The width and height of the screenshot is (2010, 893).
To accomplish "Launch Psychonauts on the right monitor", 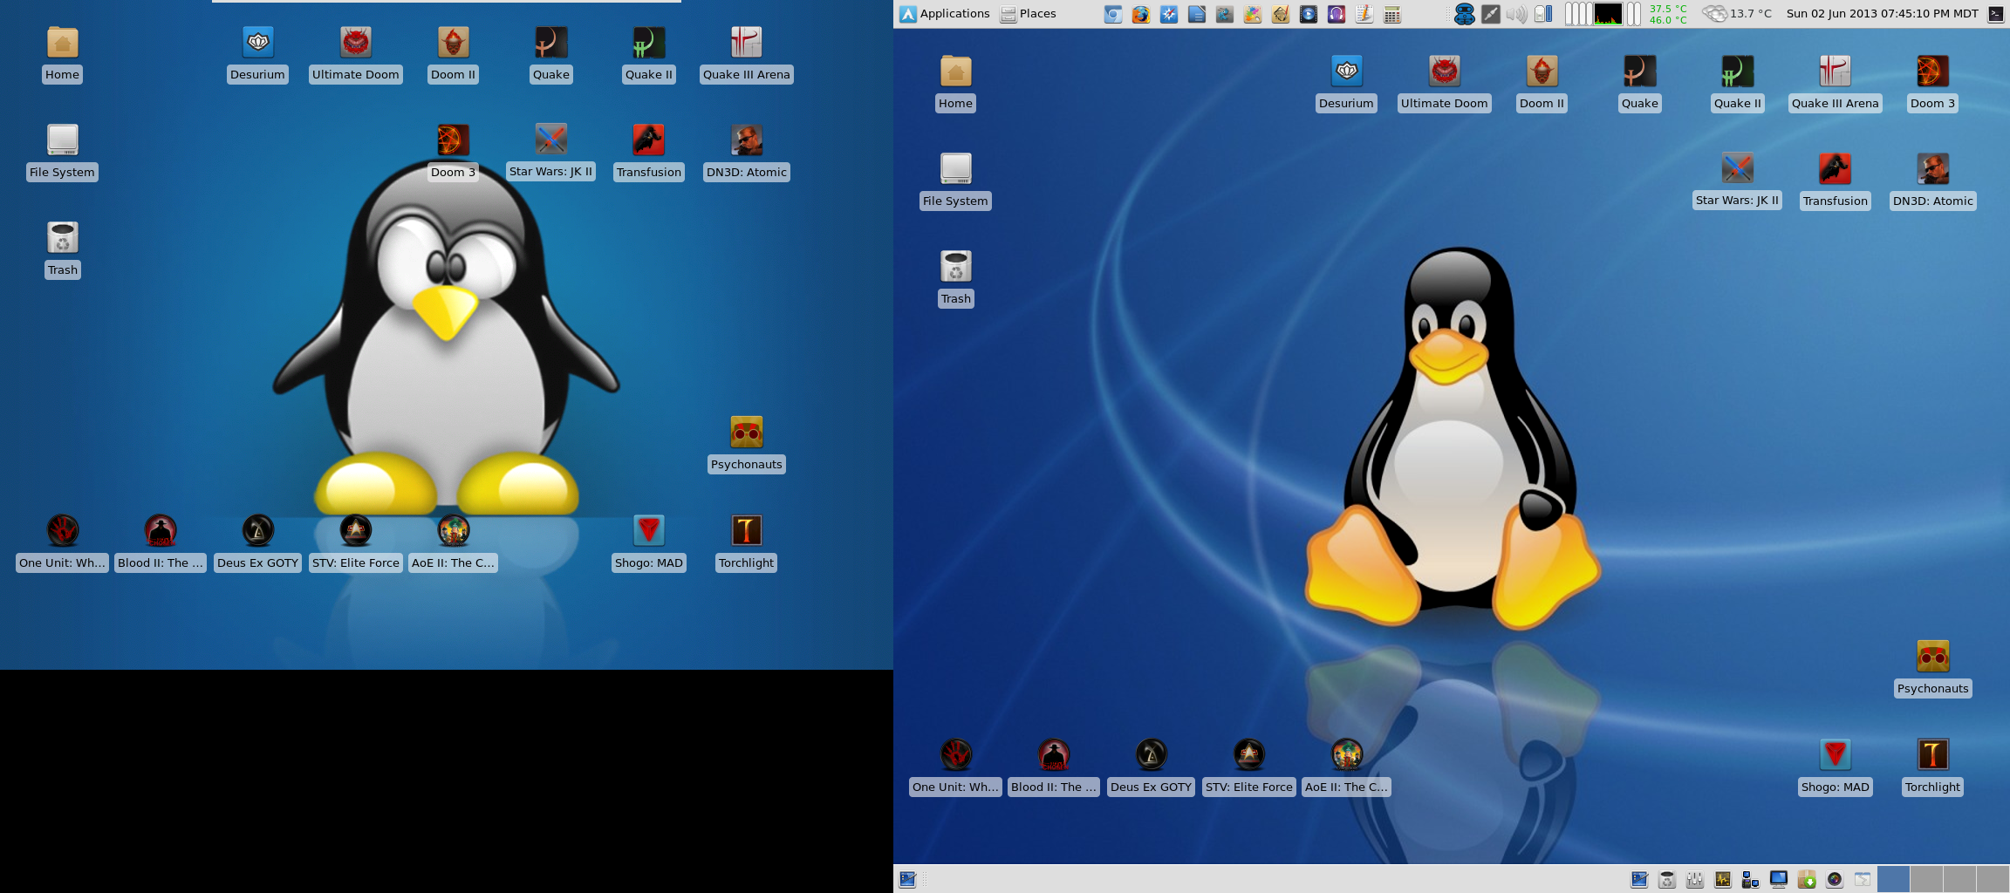I will (x=1933, y=669).
